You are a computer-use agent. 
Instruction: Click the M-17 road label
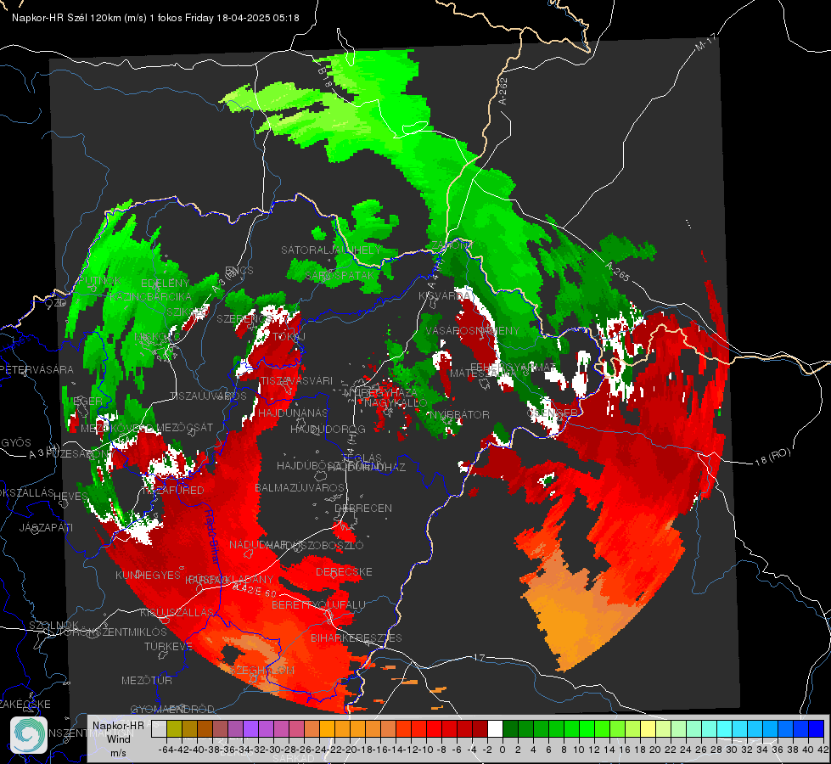705,42
